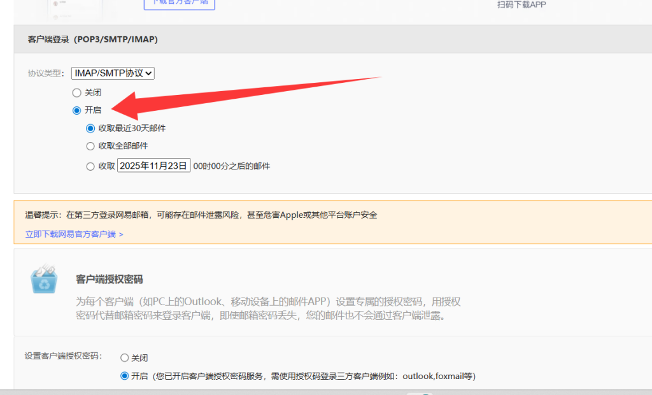Click the 温馨提示 warning banner text
652x395 pixels.
coord(201,215)
